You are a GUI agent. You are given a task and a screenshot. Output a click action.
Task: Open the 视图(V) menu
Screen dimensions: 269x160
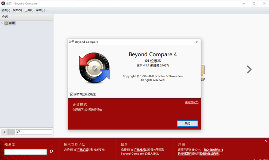click(x=17, y=10)
